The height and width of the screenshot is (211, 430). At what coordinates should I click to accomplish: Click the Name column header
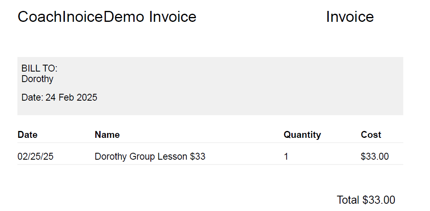tap(107, 135)
